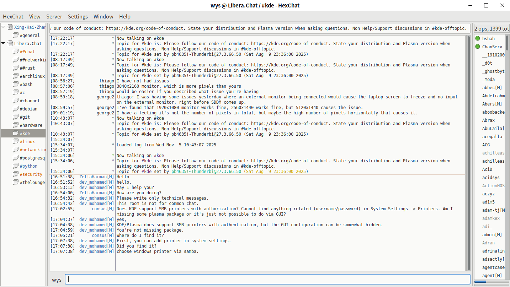Click the green op icon beside ChanServ
The width and height of the screenshot is (510, 287).
pos(478,47)
